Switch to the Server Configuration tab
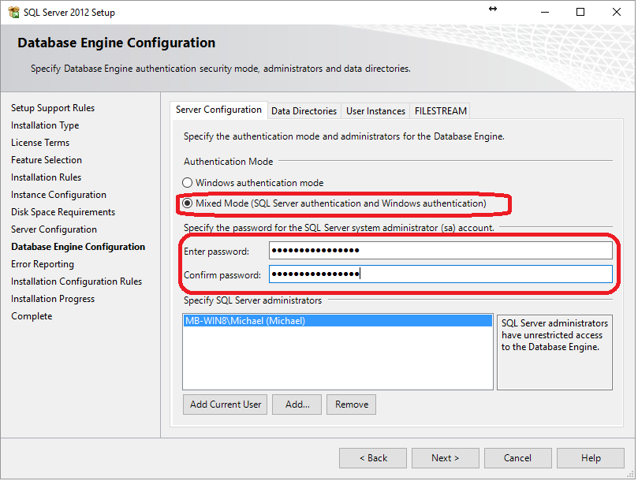The width and height of the screenshot is (638, 481). (x=218, y=110)
